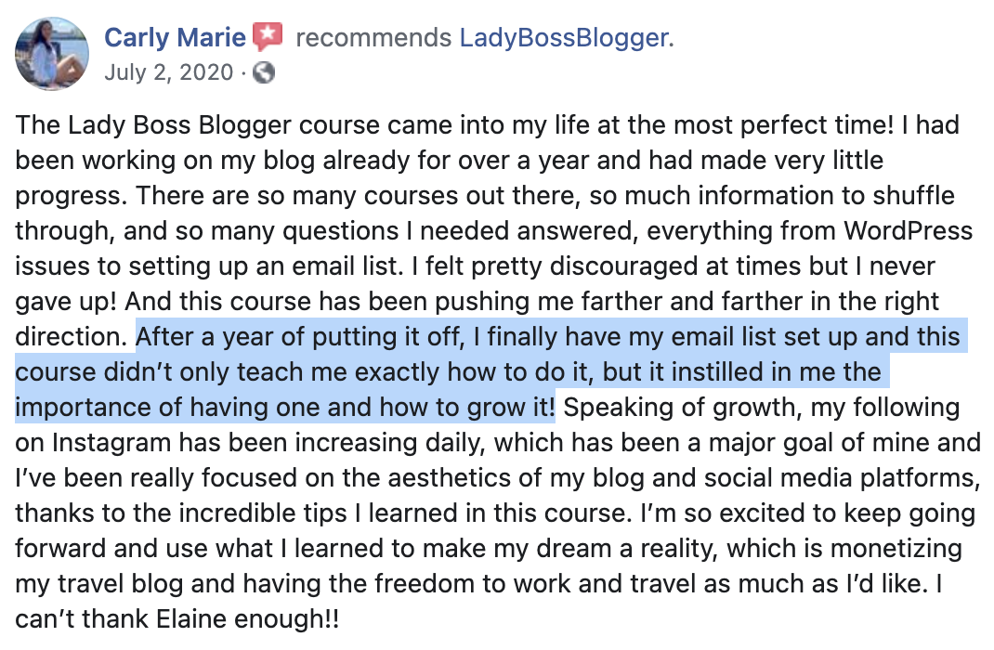Viewport: 994px width, 650px height.
Task: Click the word 'recommends' in header
Action: 373,38
